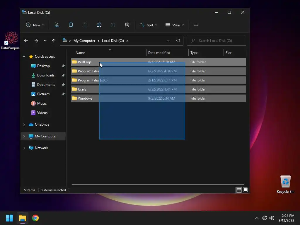Open Recycle Bin on desktop
Viewport: 300px width, 225px height.
[285, 184]
